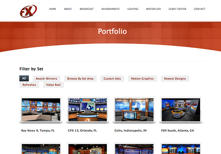The height and width of the screenshot is (154, 221).
Task: Filter portfolio by Award-Winners
Action: pos(47,78)
